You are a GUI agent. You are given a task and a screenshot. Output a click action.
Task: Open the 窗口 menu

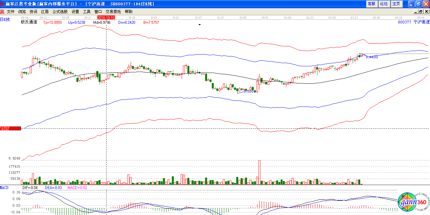[x=98, y=11]
